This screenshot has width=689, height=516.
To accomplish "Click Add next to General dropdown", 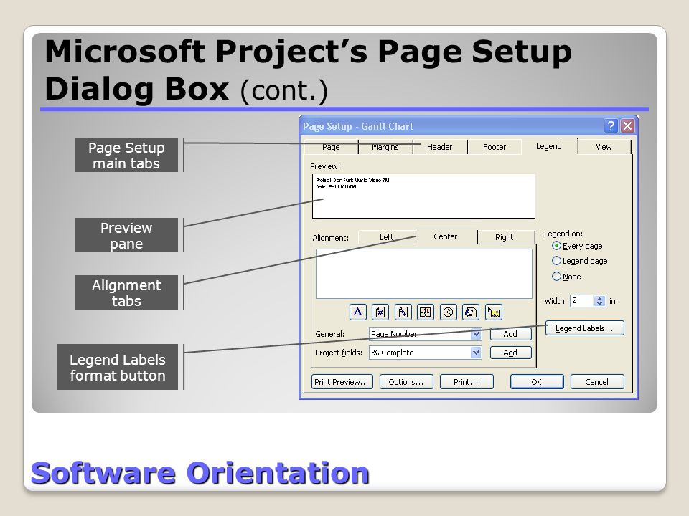I will (x=510, y=334).
